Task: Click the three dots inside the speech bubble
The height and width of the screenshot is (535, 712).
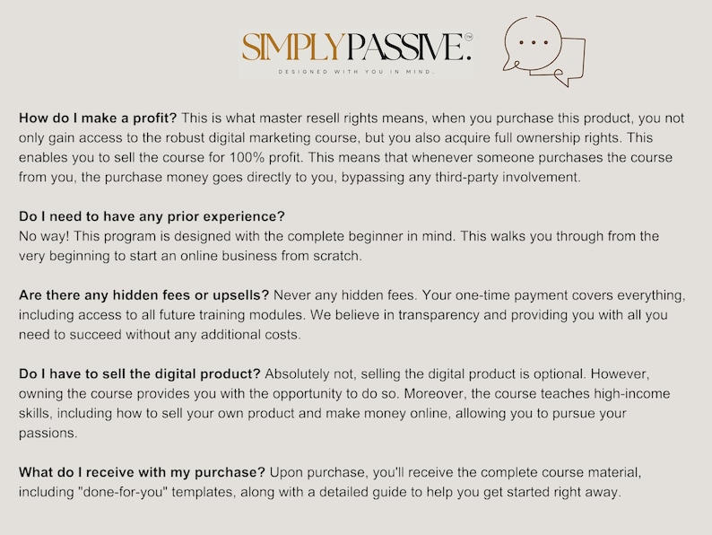Action: (x=534, y=43)
